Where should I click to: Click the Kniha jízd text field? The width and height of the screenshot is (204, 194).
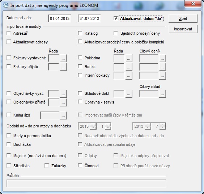point(50,115)
